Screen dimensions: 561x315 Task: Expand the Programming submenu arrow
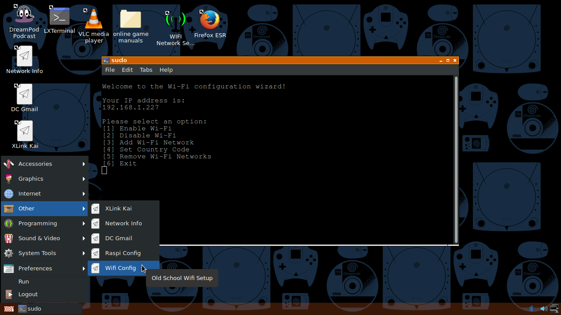point(84,224)
